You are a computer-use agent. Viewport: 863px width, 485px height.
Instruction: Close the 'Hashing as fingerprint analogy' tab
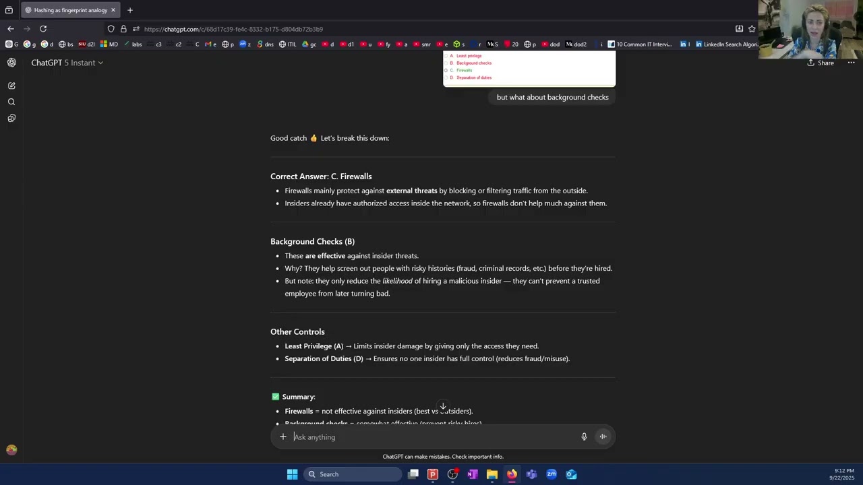[x=113, y=10]
